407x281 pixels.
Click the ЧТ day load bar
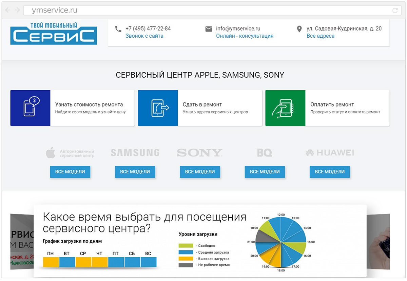[x=100, y=262]
